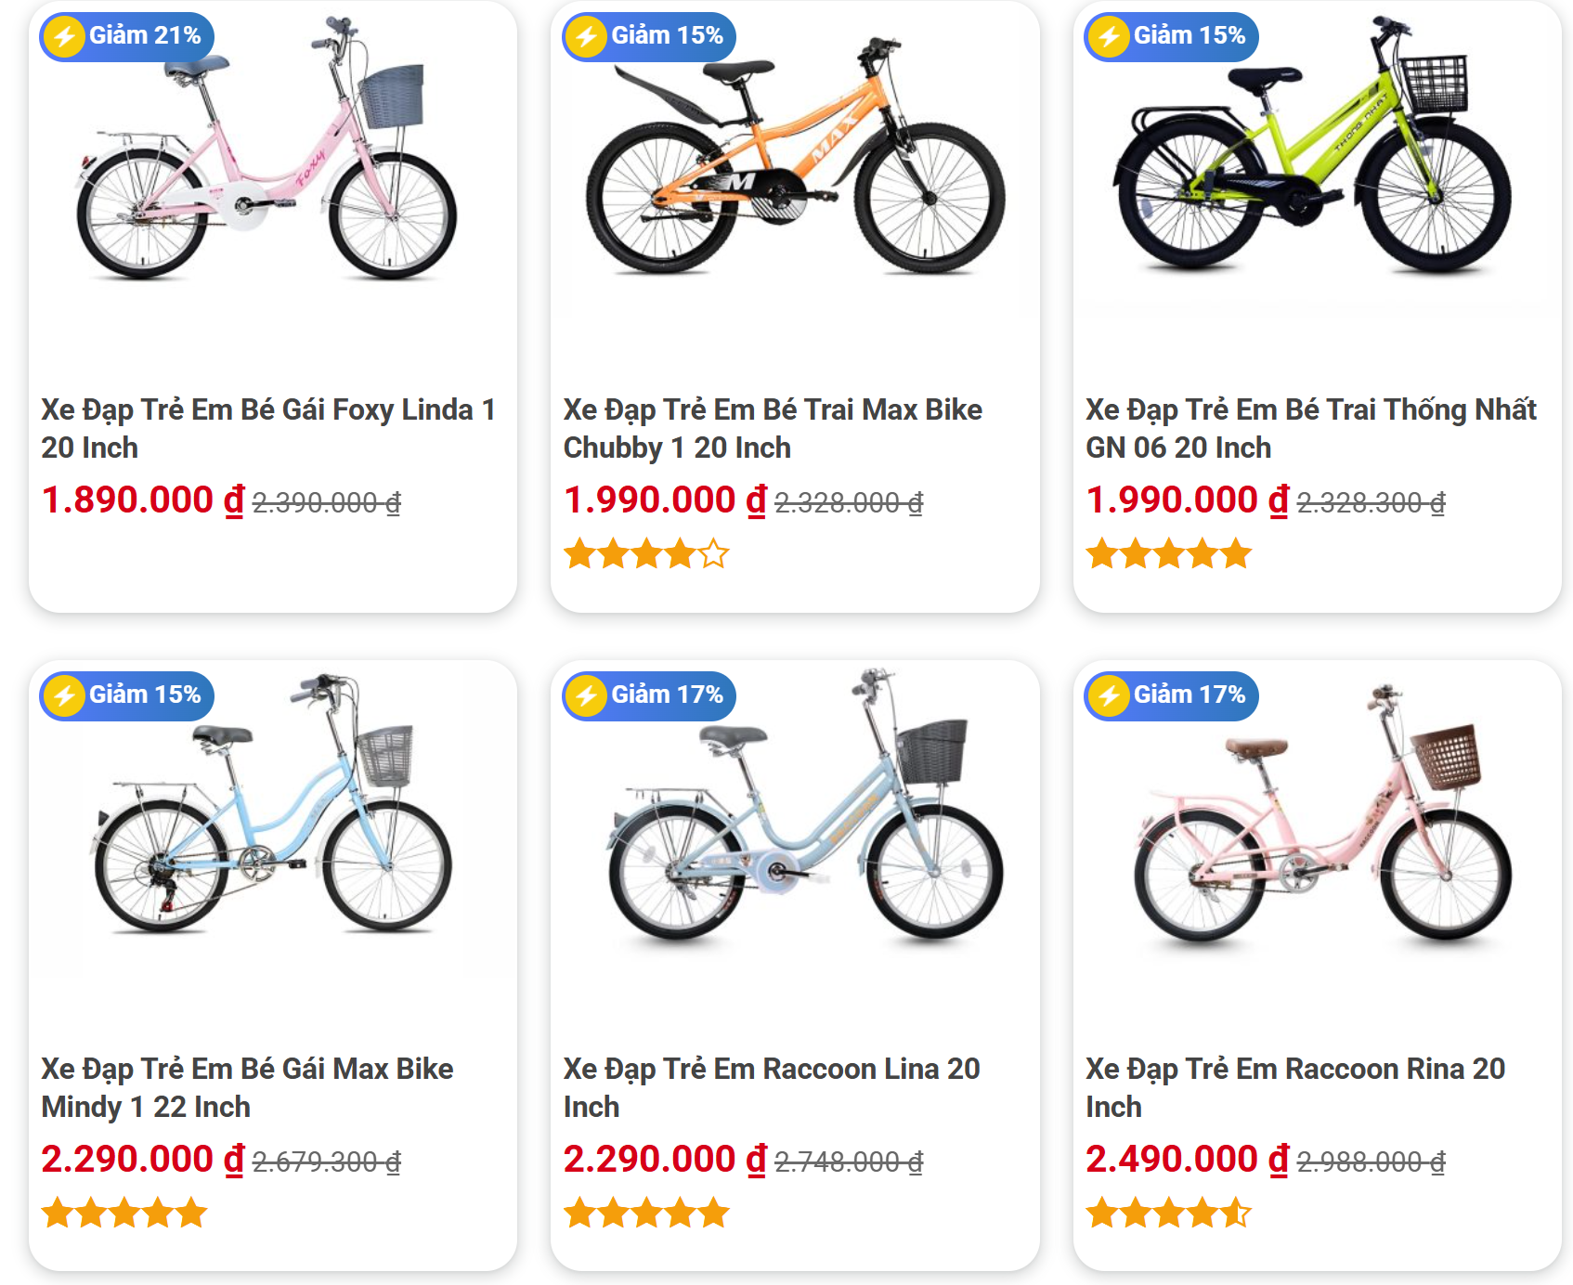Image resolution: width=1573 pixels, height=1285 pixels.
Task: Open Foxy Linda 1 20 Inch title link
Action: tap(267, 428)
